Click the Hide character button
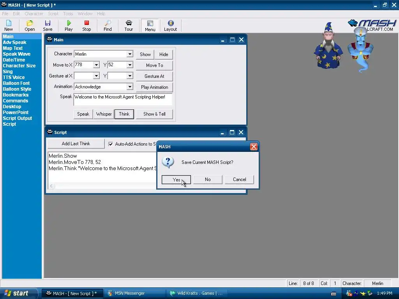 164,55
